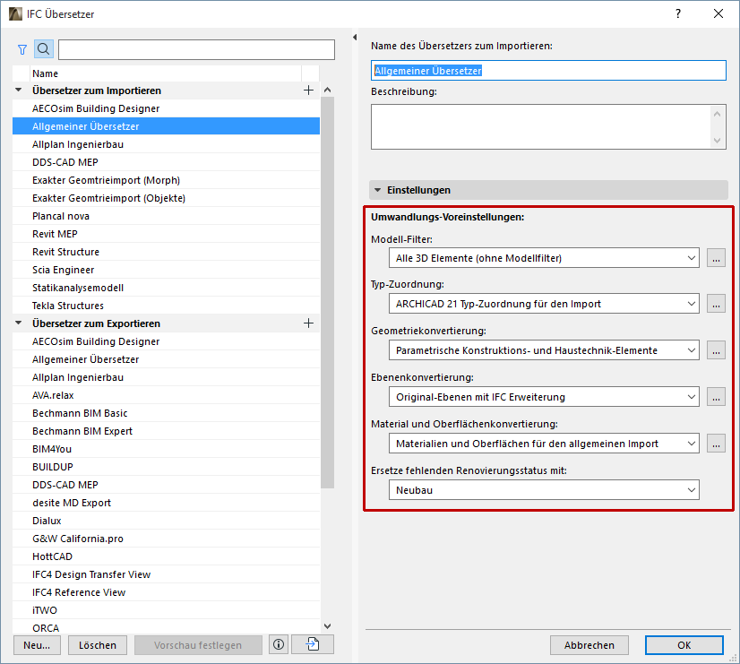Viewport: 740px width, 664px height.
Task: Collapse left panel with arrow handle
Action: (355, 38)
